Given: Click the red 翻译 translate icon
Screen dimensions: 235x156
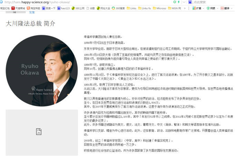Looking at the screenshot, I should [222, 8].
